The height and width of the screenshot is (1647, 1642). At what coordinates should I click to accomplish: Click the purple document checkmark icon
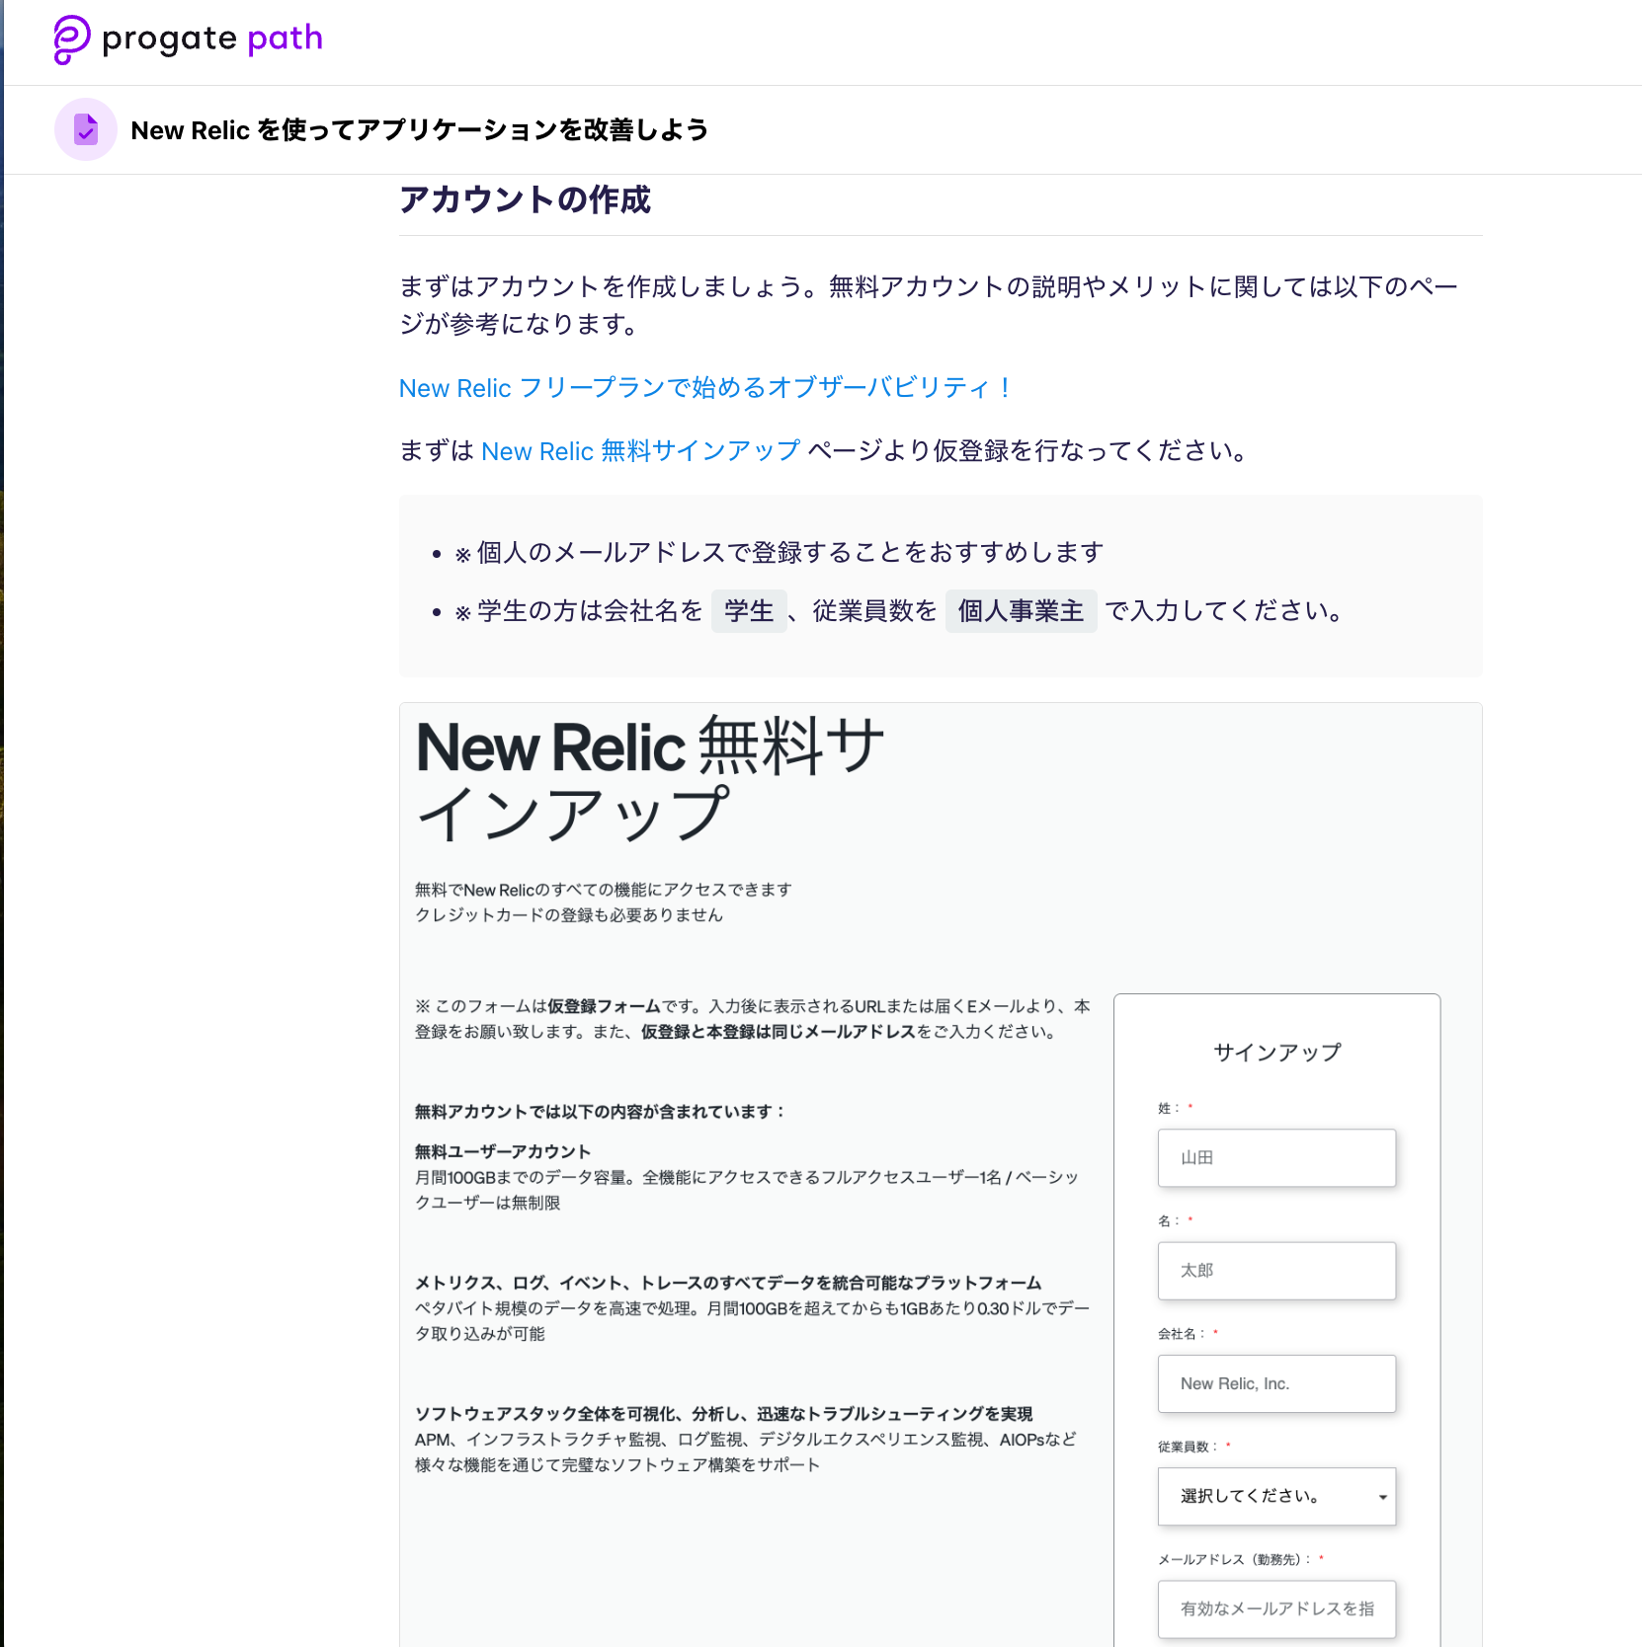86,129
